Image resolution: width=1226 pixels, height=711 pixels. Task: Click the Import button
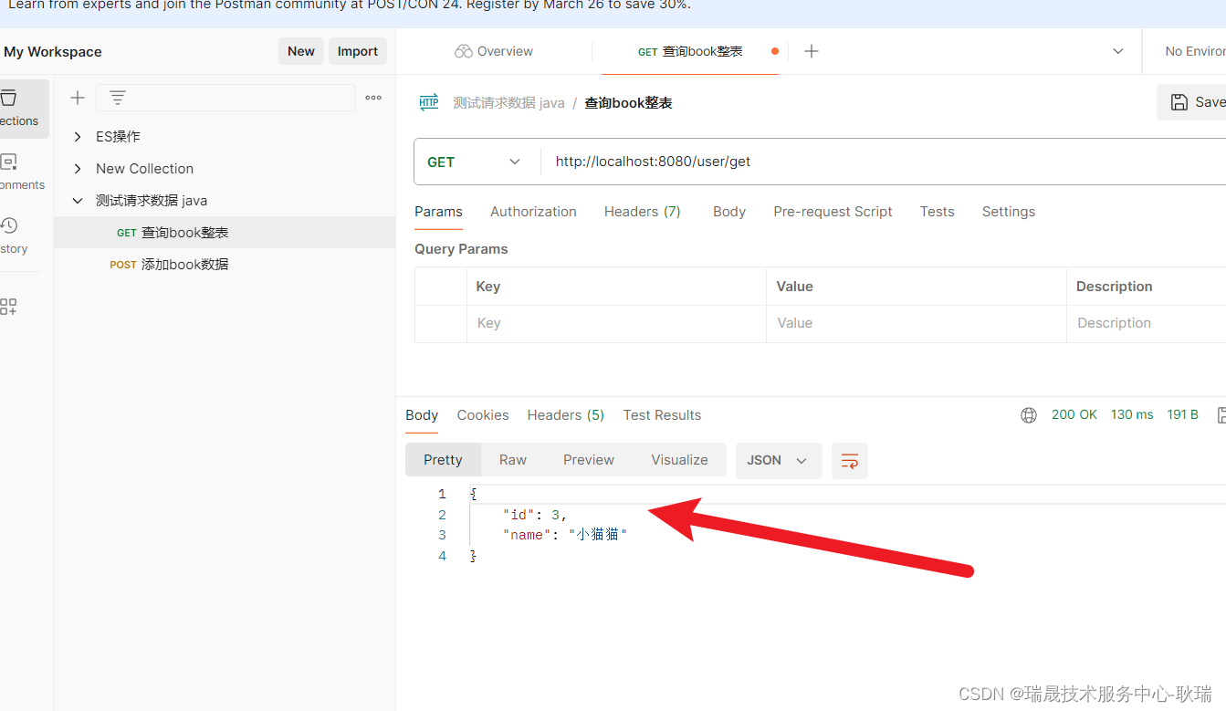pyautogui.click(x=357, y=51)
